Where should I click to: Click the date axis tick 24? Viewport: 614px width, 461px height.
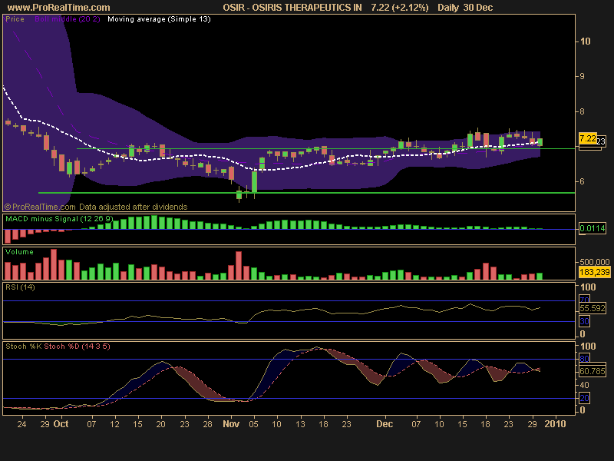(22, 424)
